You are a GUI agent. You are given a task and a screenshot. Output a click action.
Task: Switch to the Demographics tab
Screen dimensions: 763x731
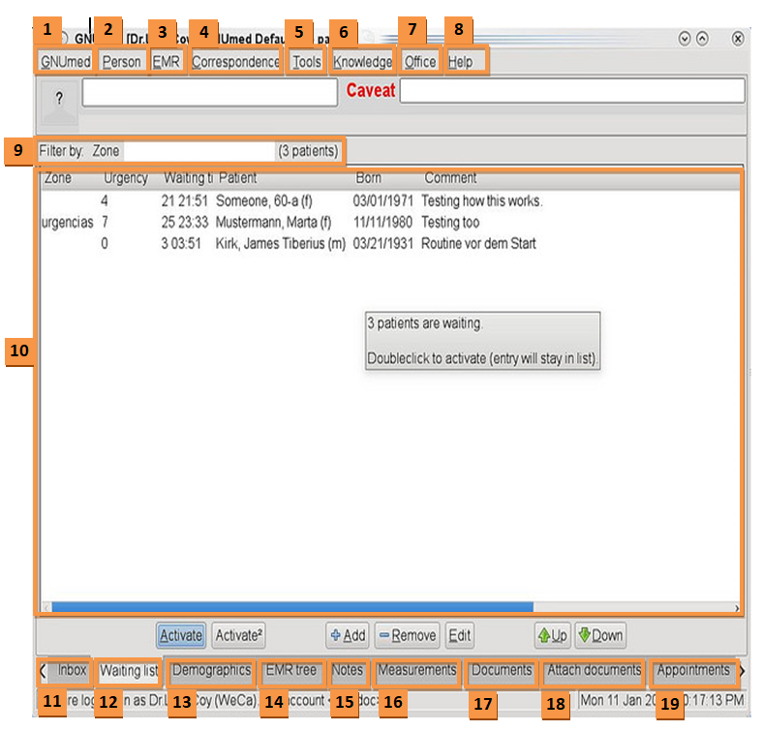(x=211, y=670)
